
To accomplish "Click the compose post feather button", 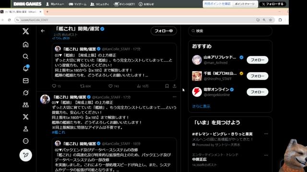I will tap(25, 155).
